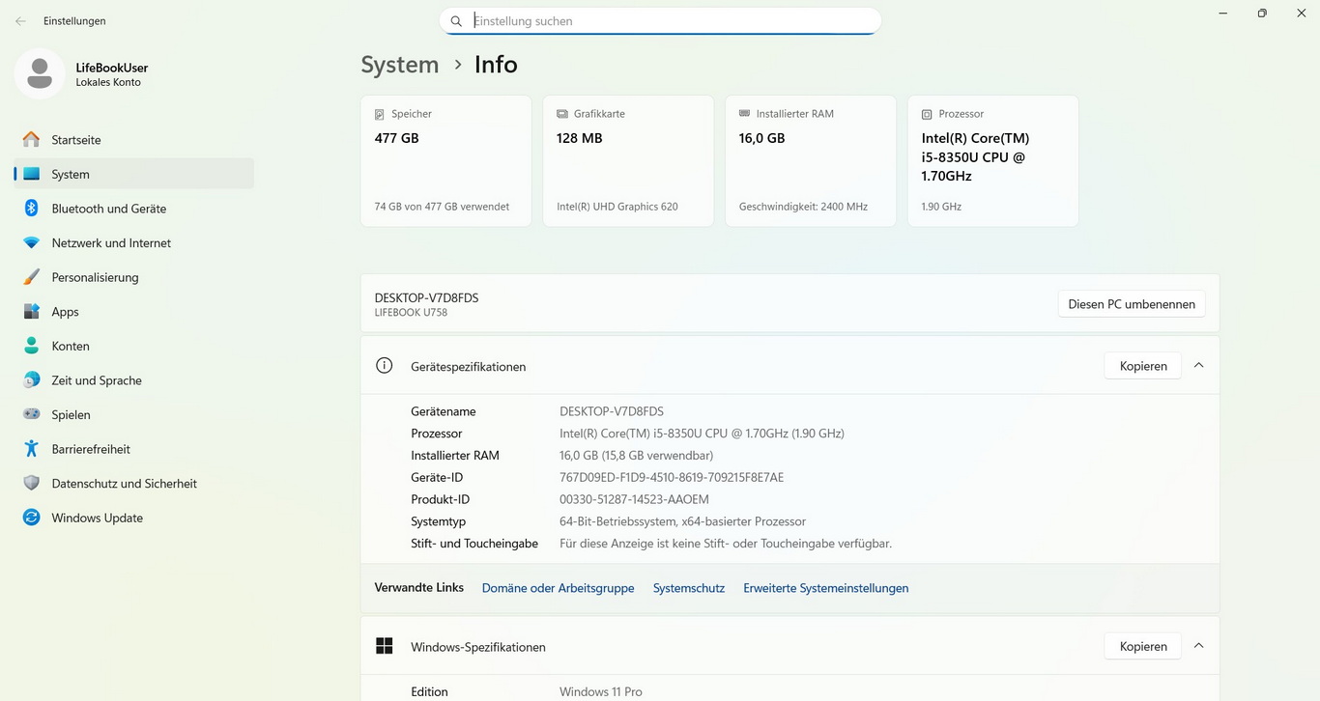Open the Spielen gamepad icon
Viewport: 1320px width, 701px height.
tap(32, 414)
